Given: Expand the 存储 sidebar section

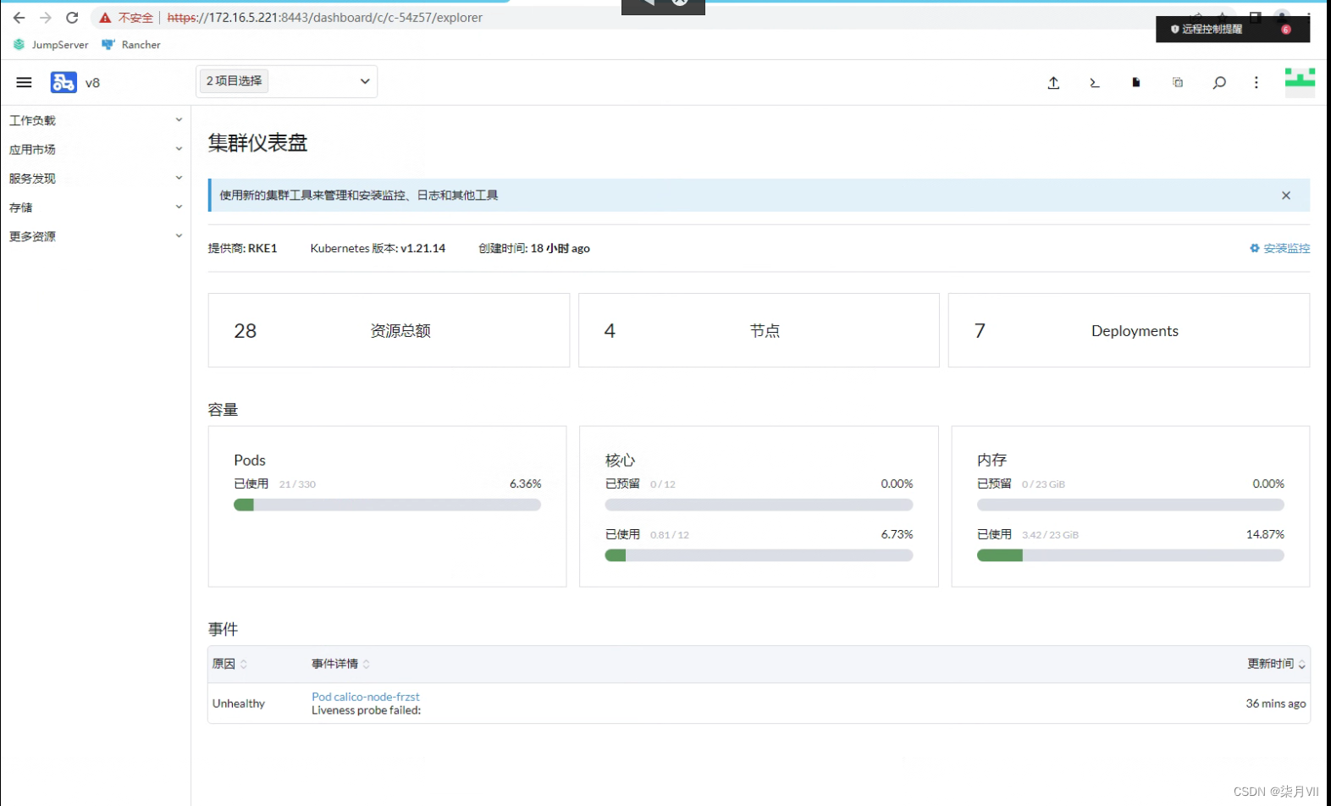Looking at the screenshot, I should [x=96, y=207].
